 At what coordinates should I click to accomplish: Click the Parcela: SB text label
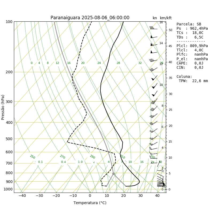tap(189, 24)
